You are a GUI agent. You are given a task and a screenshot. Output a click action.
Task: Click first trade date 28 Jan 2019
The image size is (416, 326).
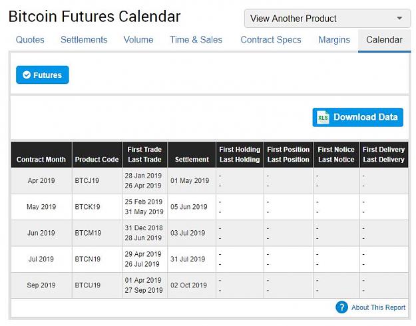point(143,176)
